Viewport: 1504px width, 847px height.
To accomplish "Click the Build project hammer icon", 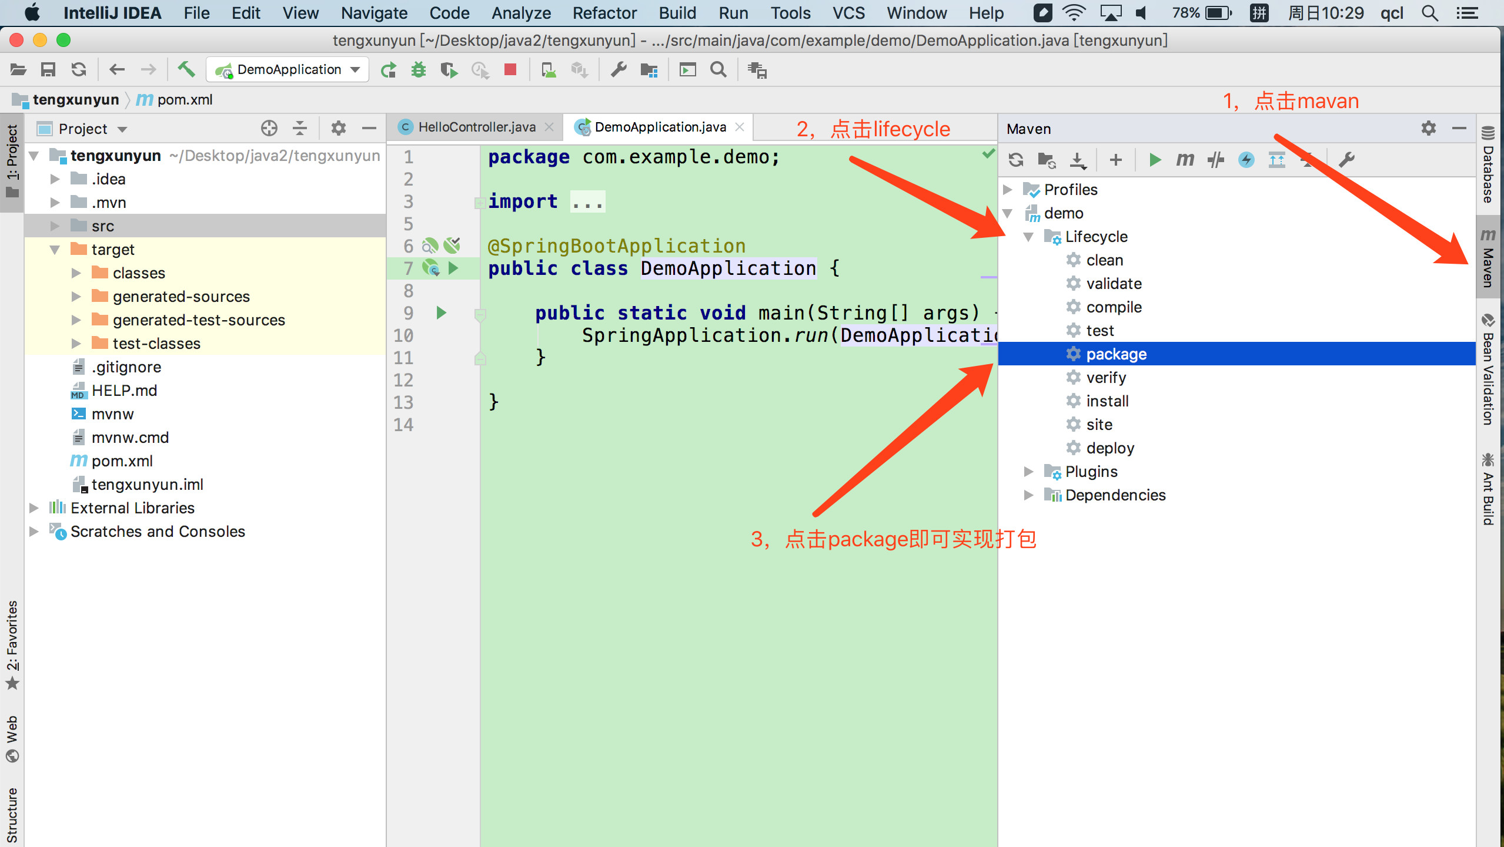I will tap(186, 70).
